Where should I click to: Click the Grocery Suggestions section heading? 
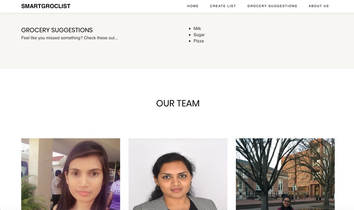click(x=57, y=30)
